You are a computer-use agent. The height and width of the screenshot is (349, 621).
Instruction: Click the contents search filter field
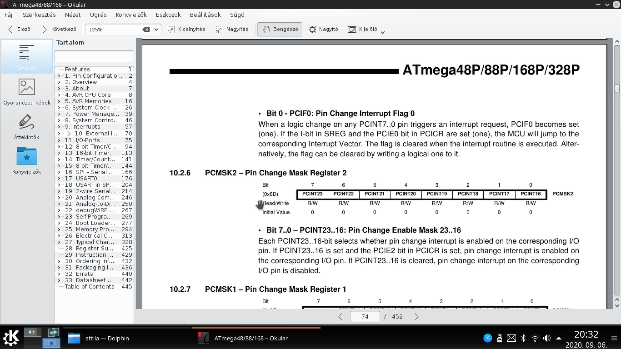94,56
